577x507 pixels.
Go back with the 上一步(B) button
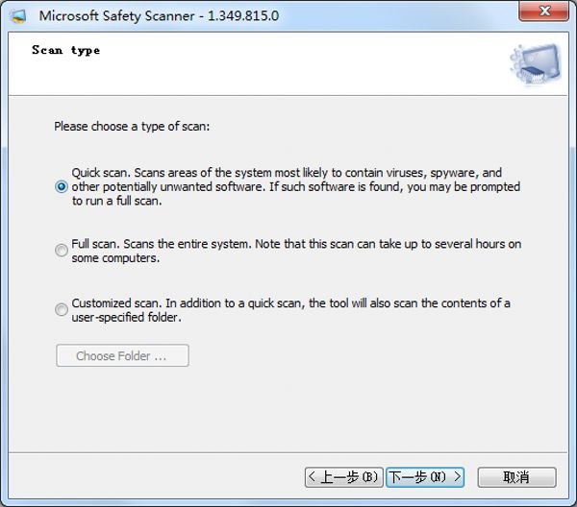tap(344, 477)
